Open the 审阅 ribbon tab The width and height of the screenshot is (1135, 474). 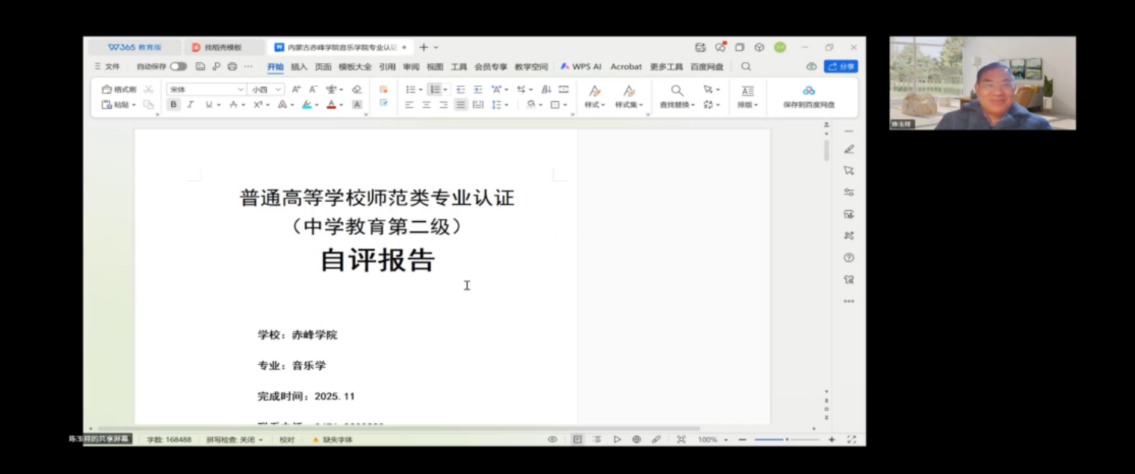coord(411,67)
